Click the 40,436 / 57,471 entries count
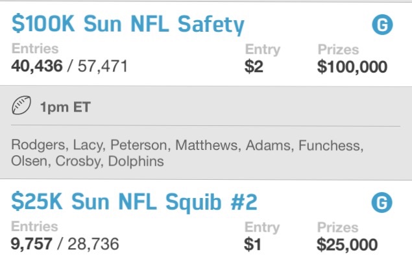Screen dimensions: 412x261 (69, 66)
